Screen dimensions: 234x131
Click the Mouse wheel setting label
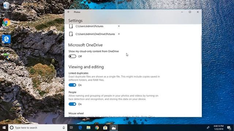[76, 113]
